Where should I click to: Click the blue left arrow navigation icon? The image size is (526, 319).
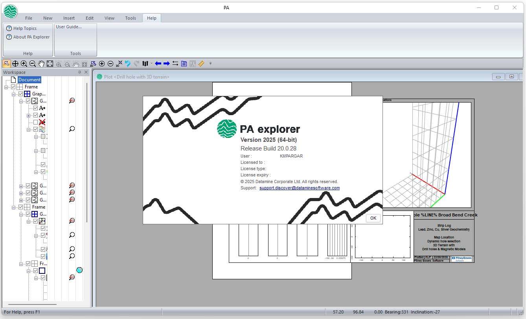[158, 64]
